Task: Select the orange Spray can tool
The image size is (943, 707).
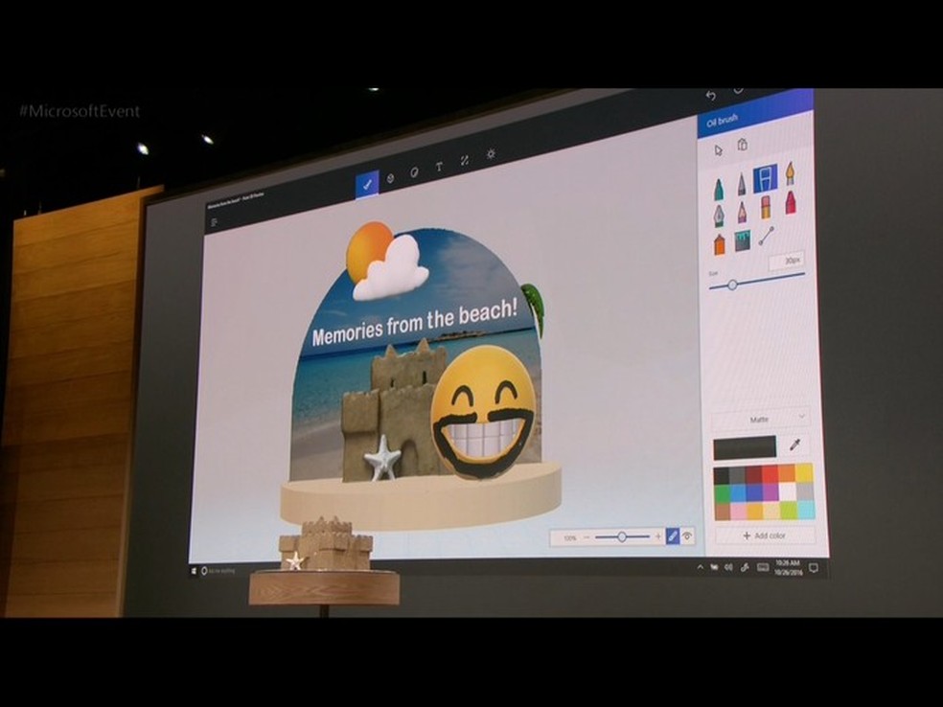Action: (720, 244)
